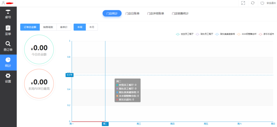Click the 今日总金额 circle indicator
This screenshot has width=277, height=127.
39,50
